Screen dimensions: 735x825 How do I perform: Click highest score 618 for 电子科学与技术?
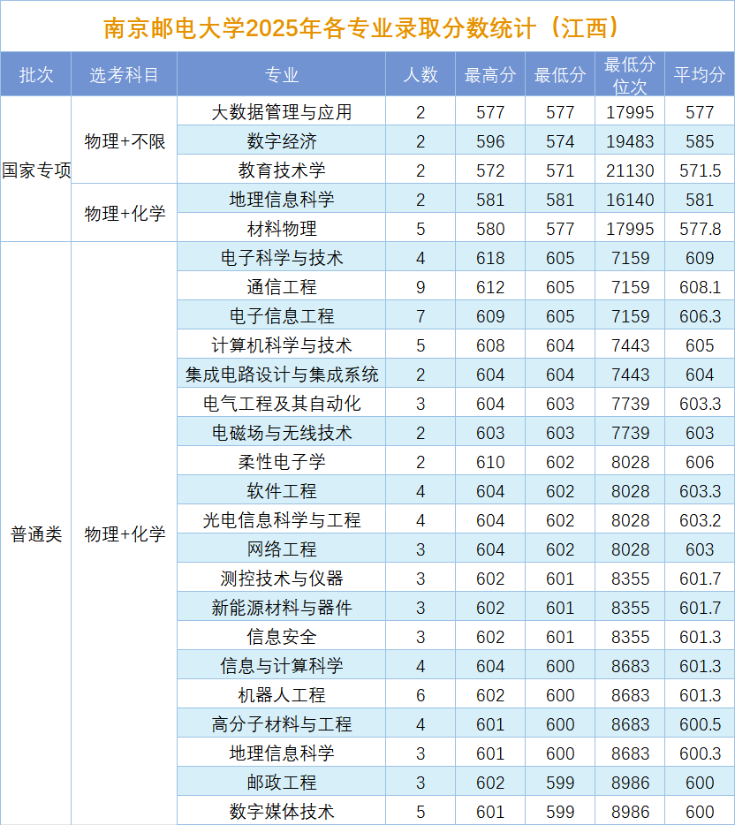pos(490,258)
